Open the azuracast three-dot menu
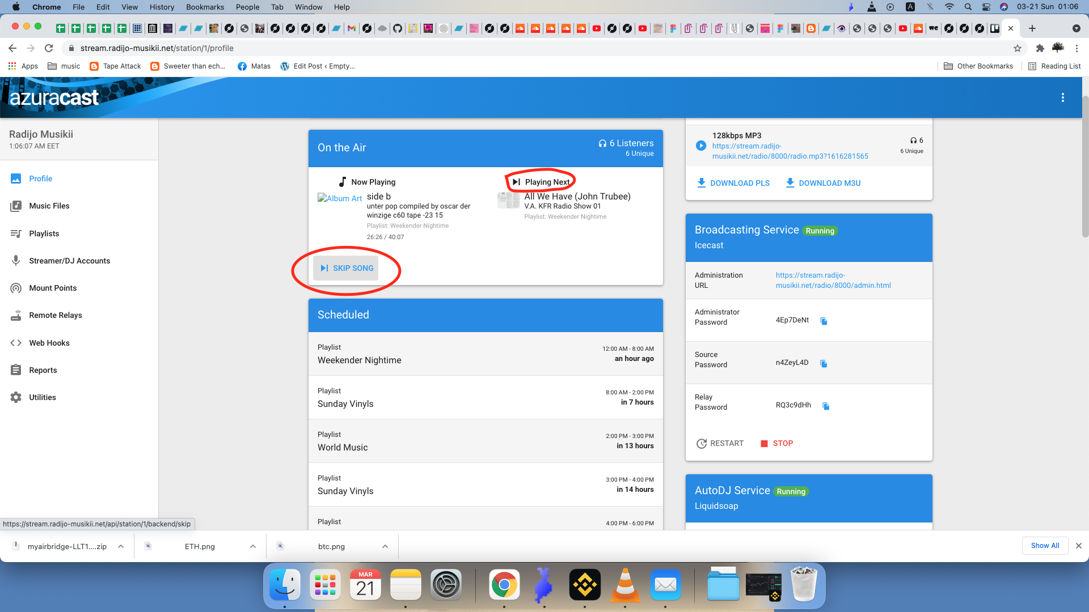Viewport: 1089px width, 612px height. pos(1062,97)
